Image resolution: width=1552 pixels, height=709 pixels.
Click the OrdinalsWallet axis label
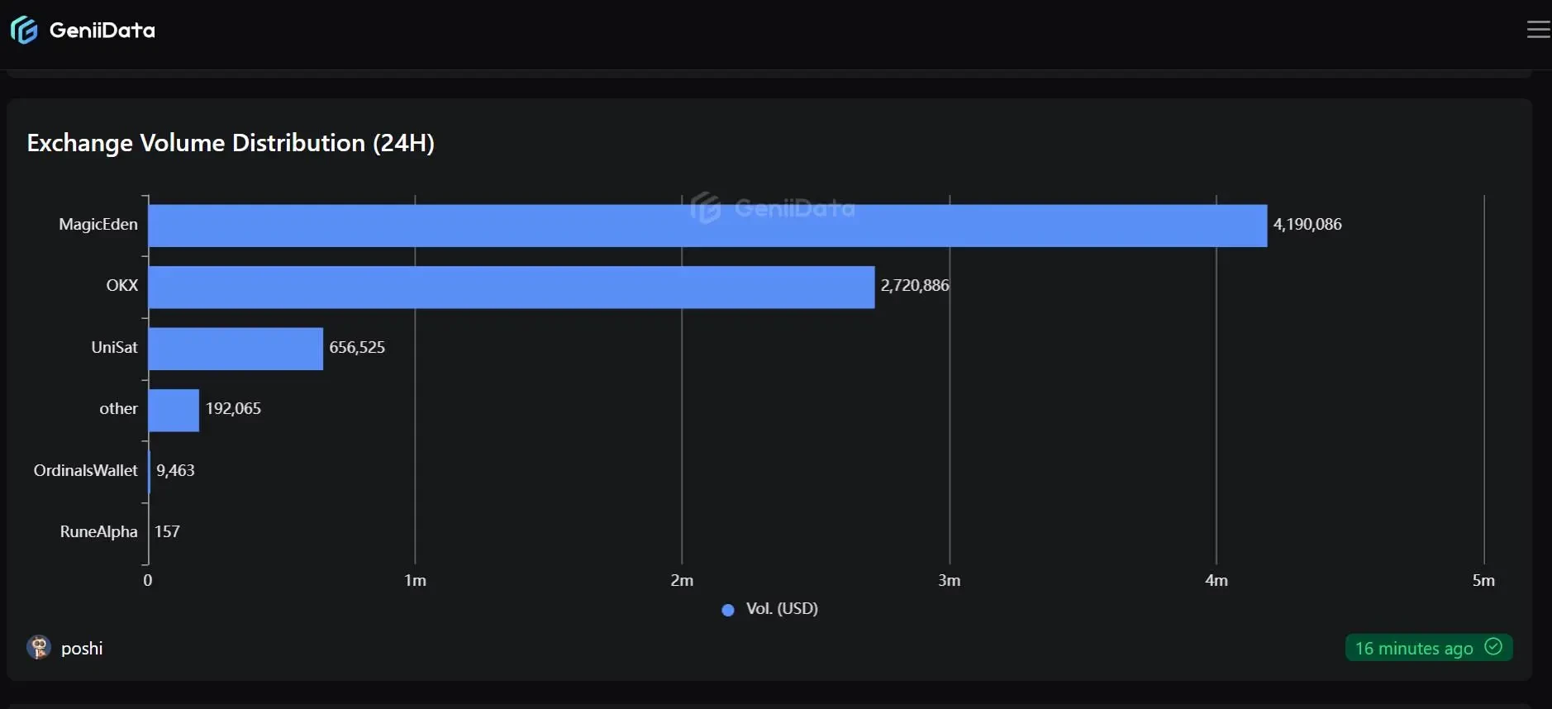tap(85, 470)
